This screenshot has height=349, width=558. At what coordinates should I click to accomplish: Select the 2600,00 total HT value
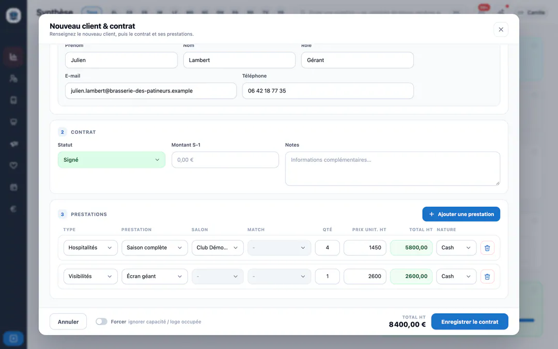click(411, 276)
